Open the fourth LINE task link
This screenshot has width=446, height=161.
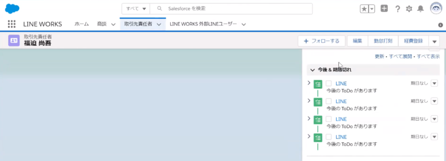click(341, 137)
